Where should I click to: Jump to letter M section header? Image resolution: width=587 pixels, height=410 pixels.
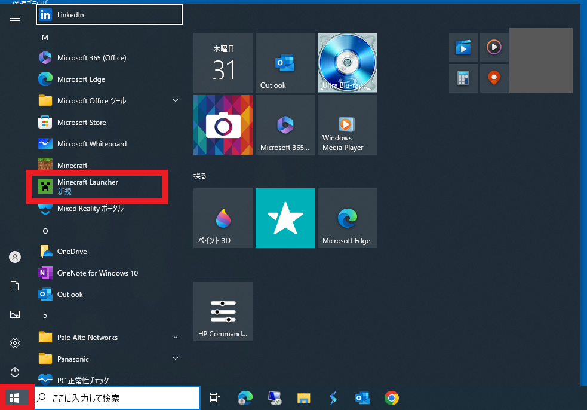45,38
